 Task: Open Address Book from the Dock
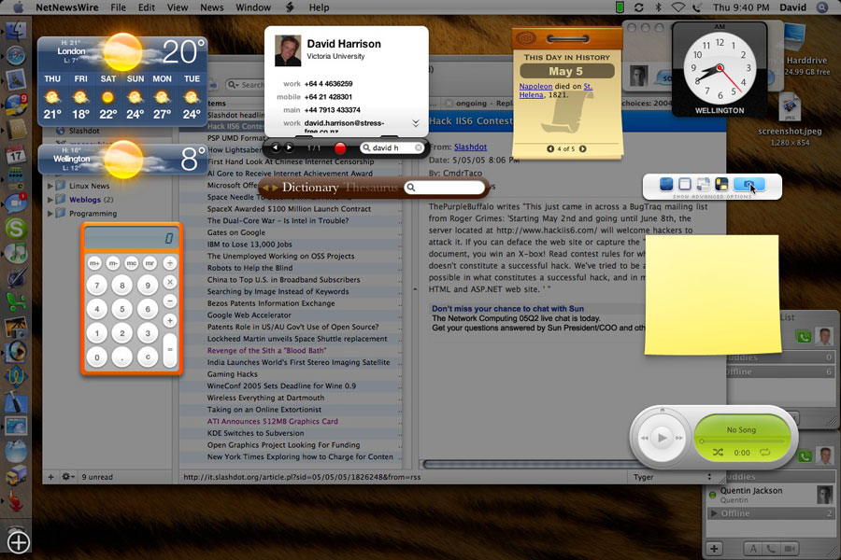click(16, 129)
